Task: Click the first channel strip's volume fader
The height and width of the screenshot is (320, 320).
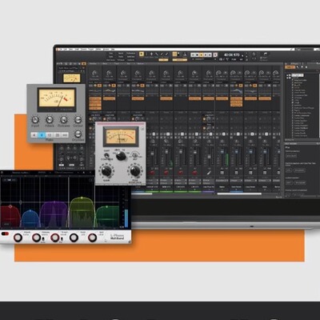Action: pos(153,154)
